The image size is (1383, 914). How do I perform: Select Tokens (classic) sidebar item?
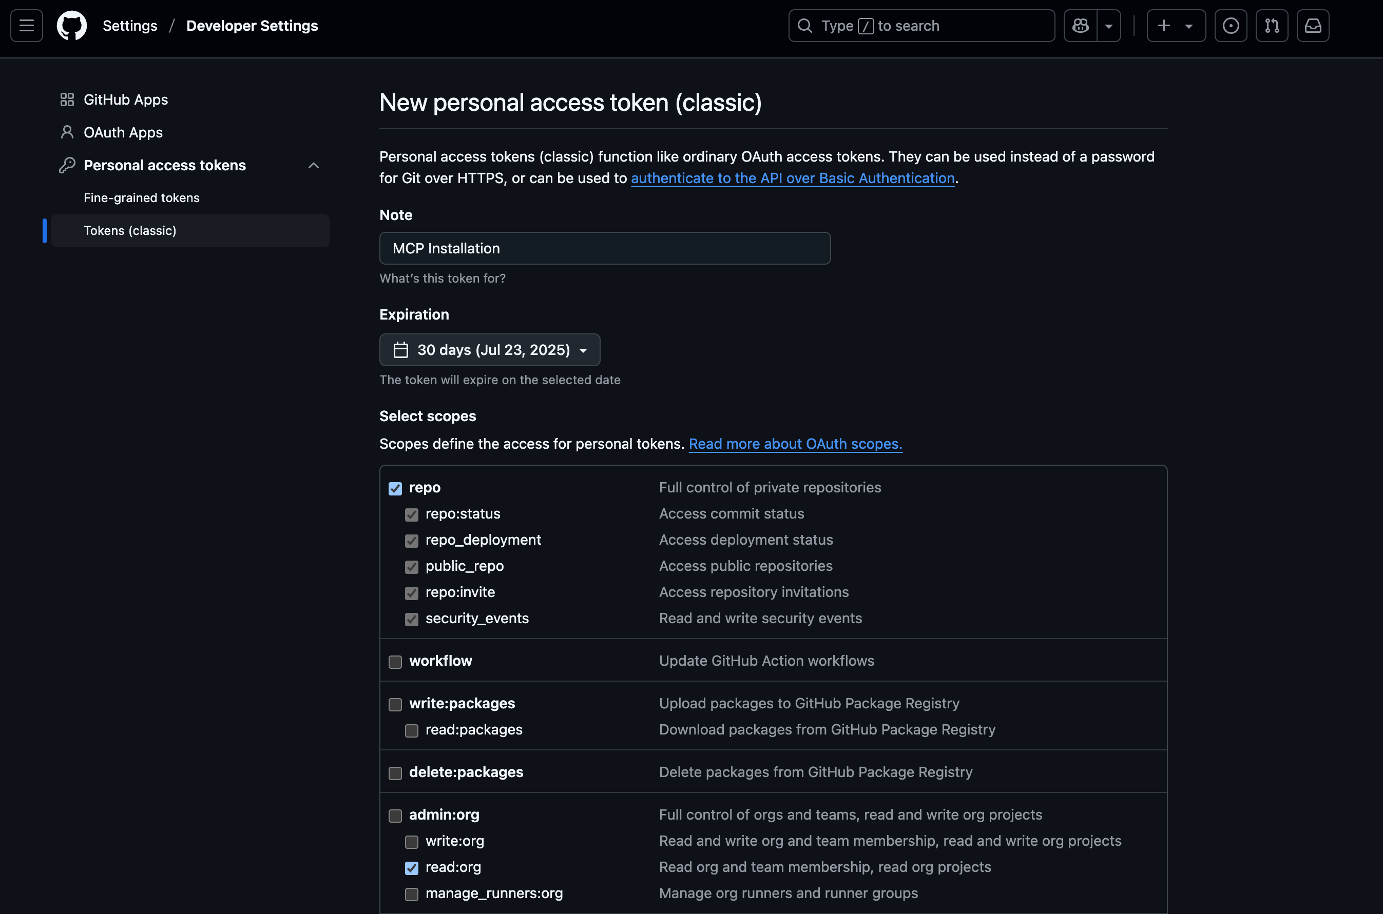pos(190,231)
